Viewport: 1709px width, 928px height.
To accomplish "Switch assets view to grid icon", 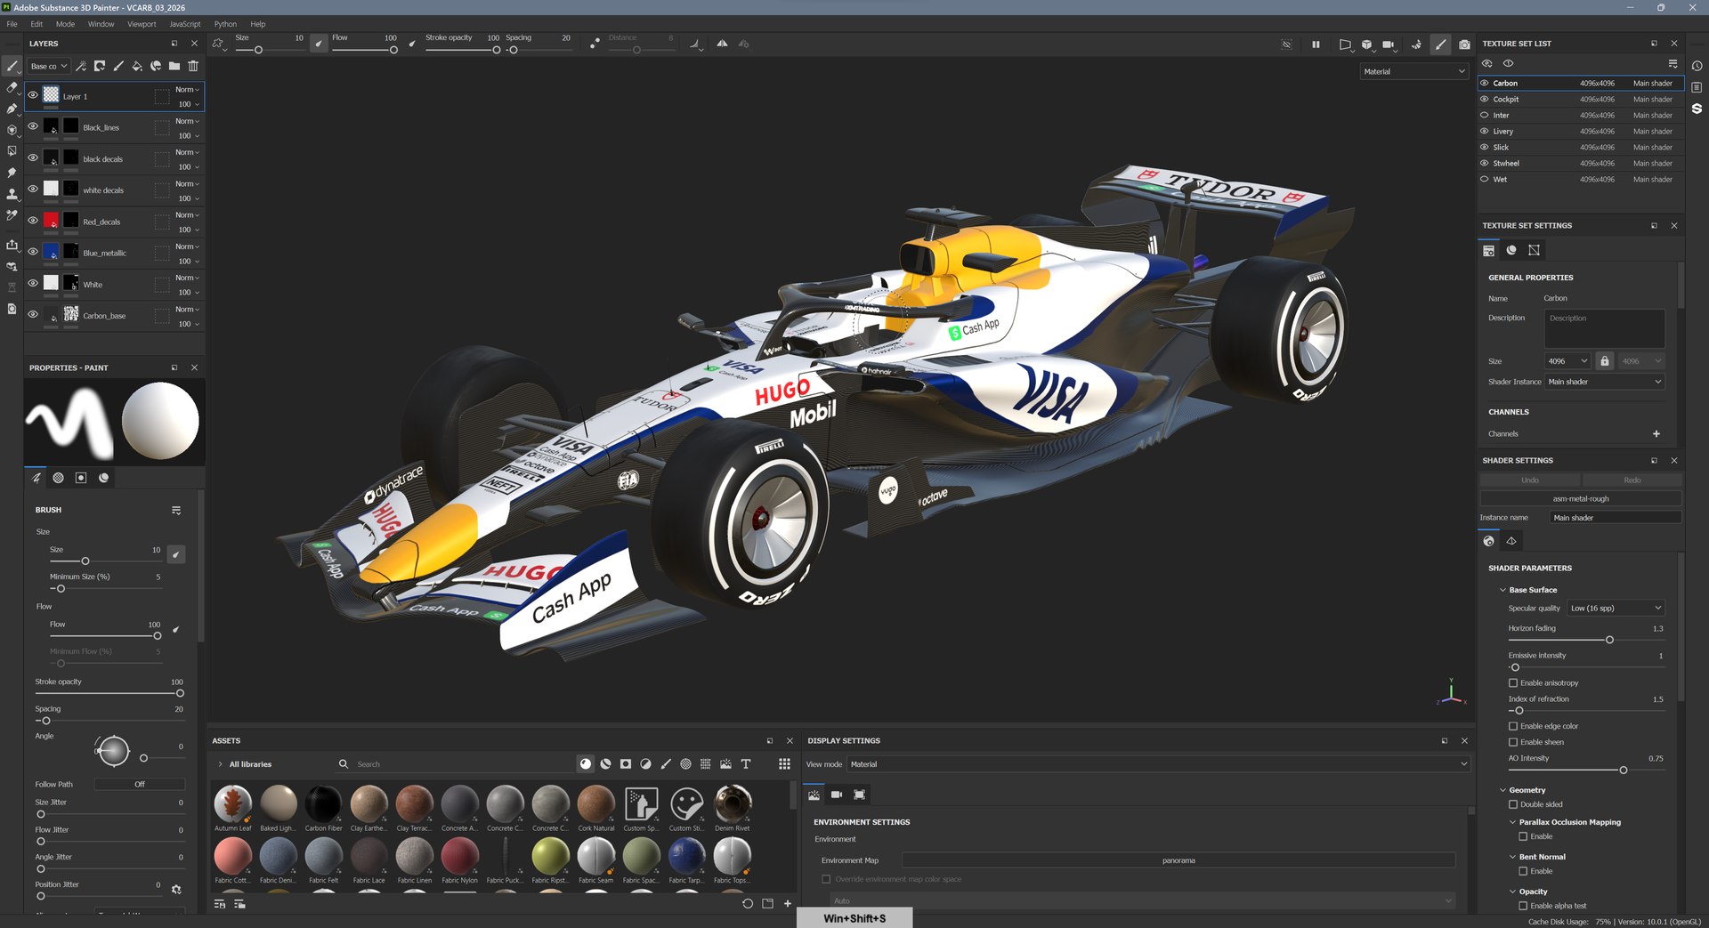I will pos(784,764).
